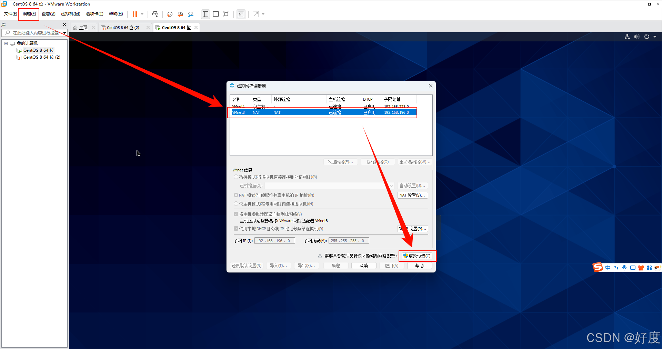This screenshot has width=662, height=349.
Task: Click the guest volume speaker icon
Action: (x=636, y=37)
